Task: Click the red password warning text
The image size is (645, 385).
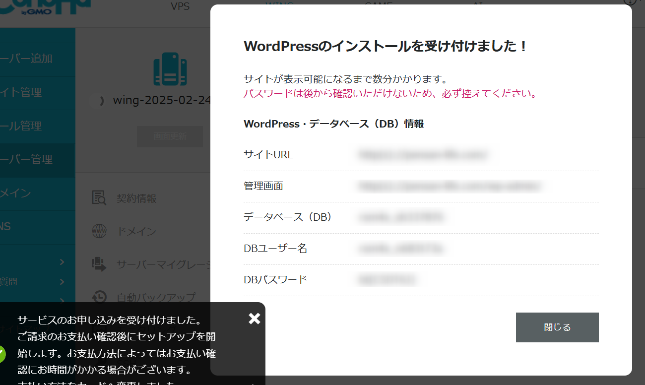Action: point(390,94)
